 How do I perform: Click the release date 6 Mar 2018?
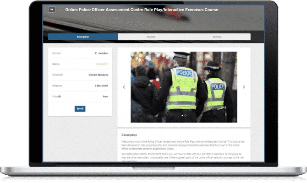pyautogui.click(x=101, y=86)
